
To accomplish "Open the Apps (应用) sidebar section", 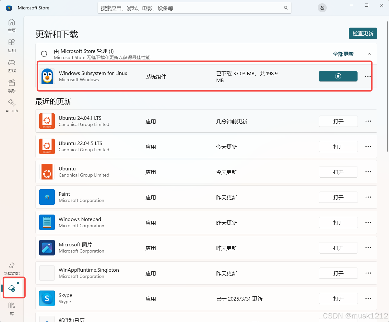I will pos(12,45).
